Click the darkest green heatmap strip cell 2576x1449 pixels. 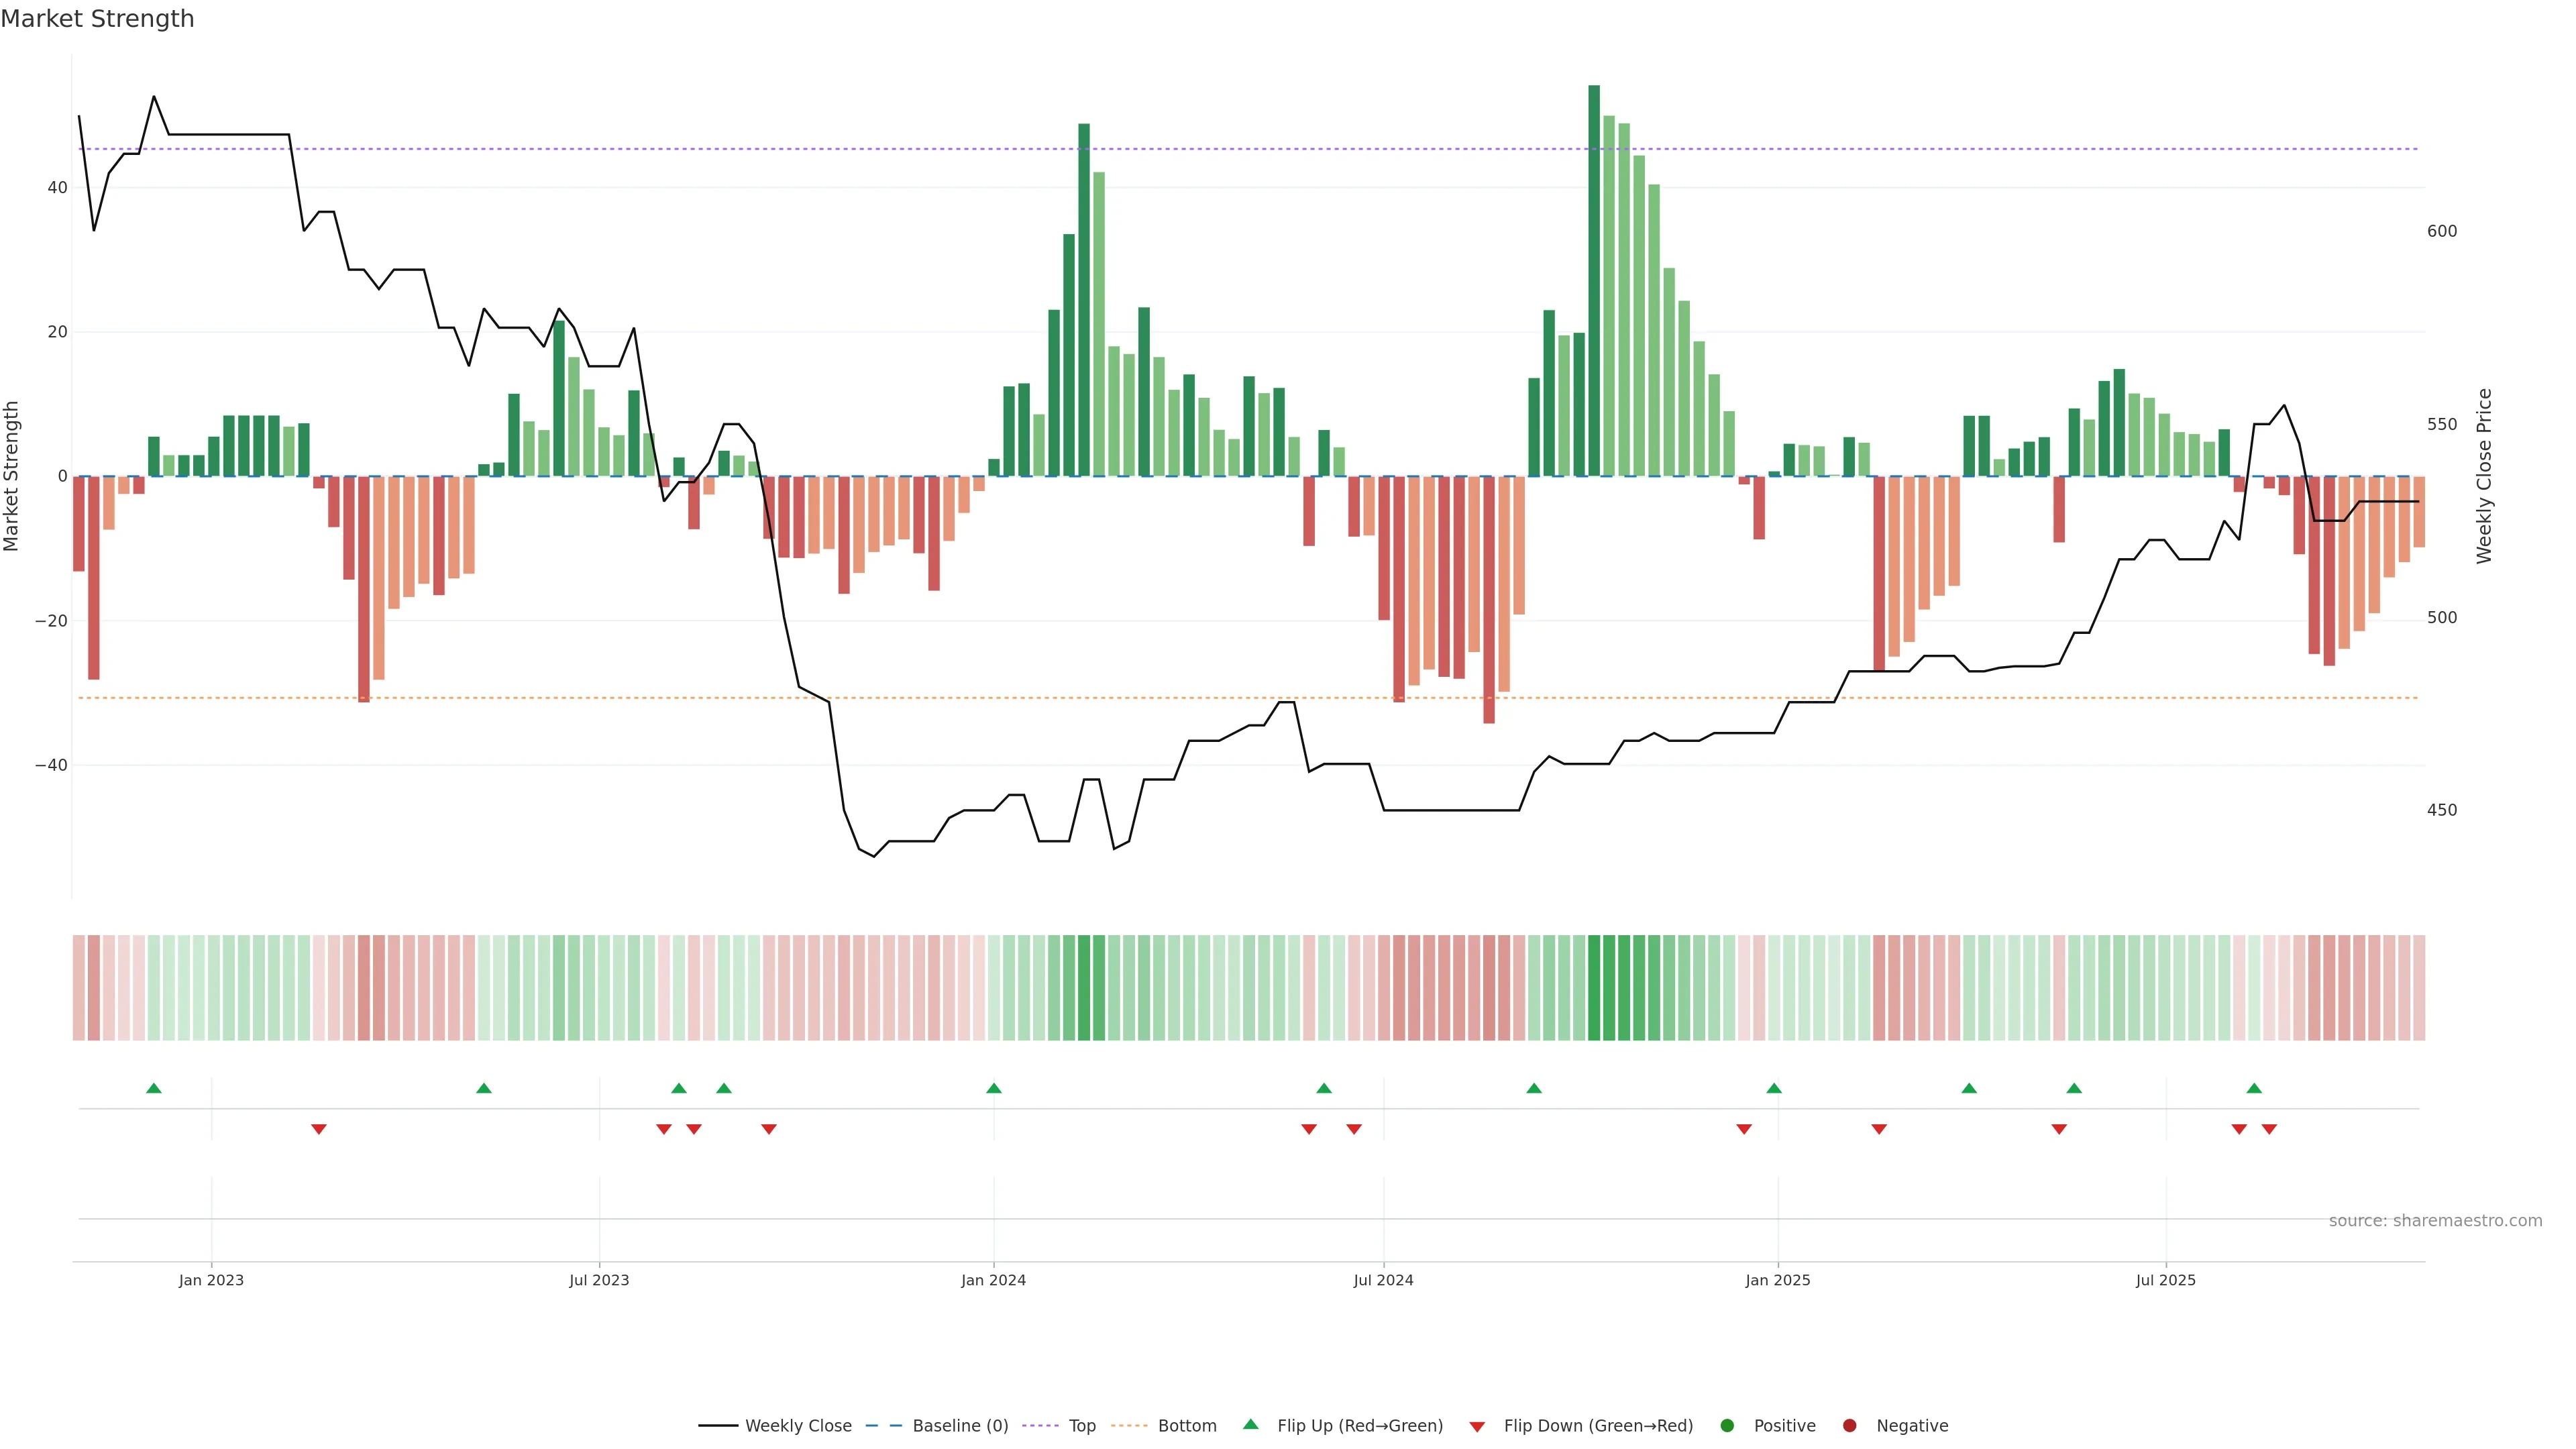pyautogui.click(x=1594, y=988)
